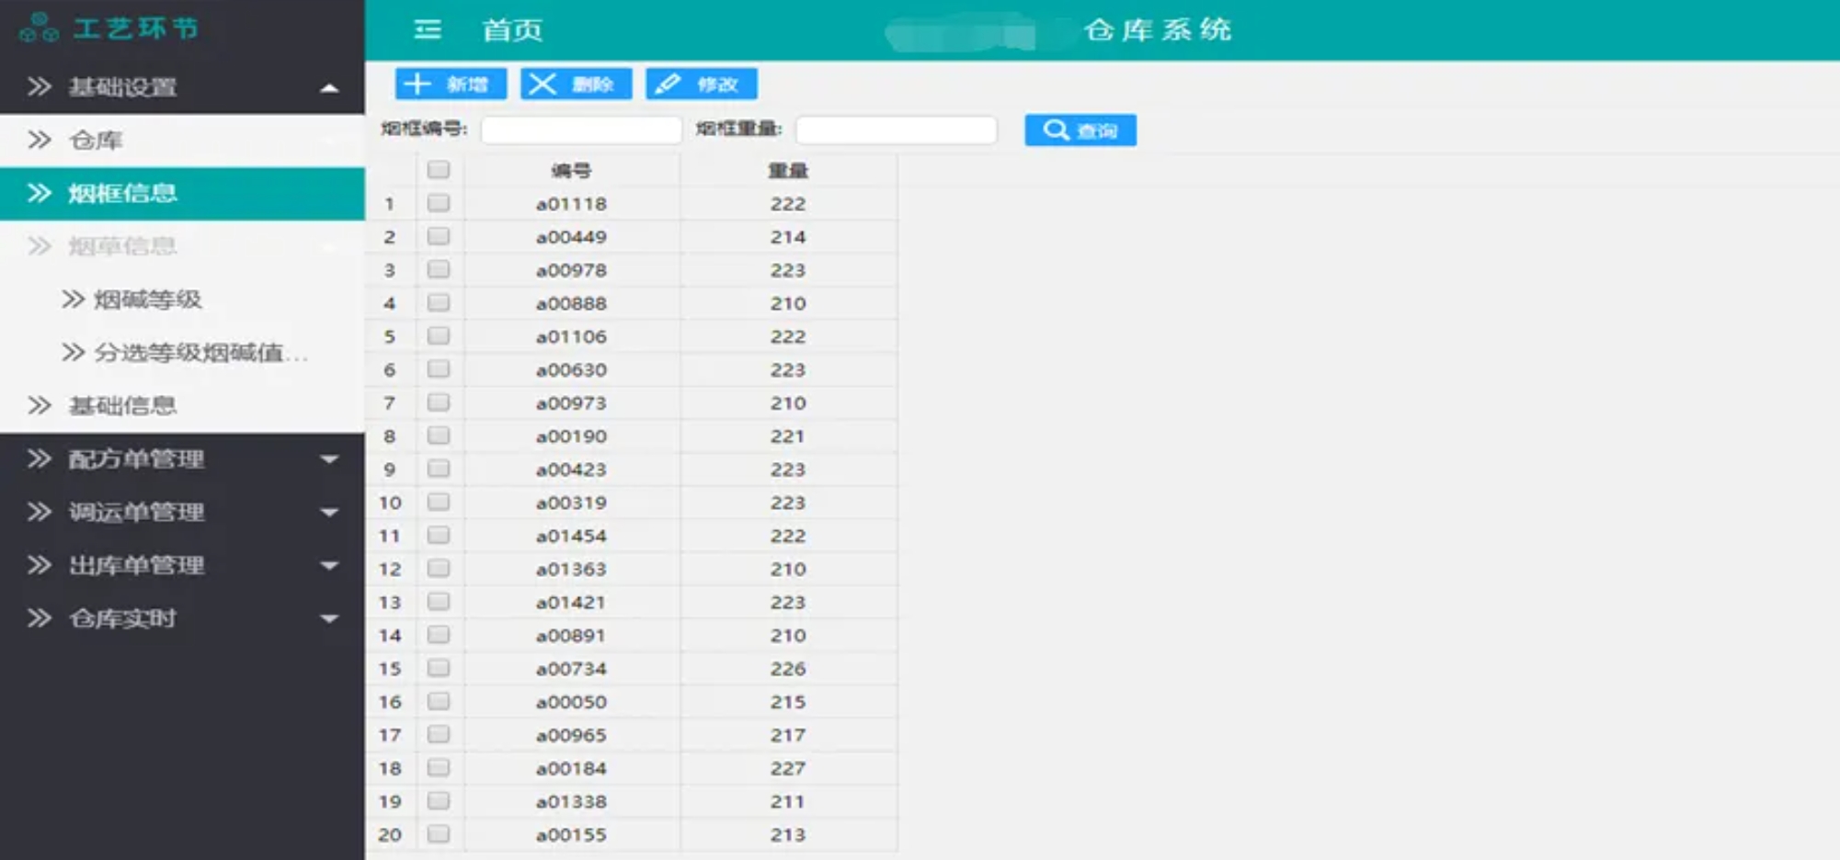Viewport: 1840px width, 860px height.
Task: Focus the 烟框编号 input field
Action: point(581,130)
